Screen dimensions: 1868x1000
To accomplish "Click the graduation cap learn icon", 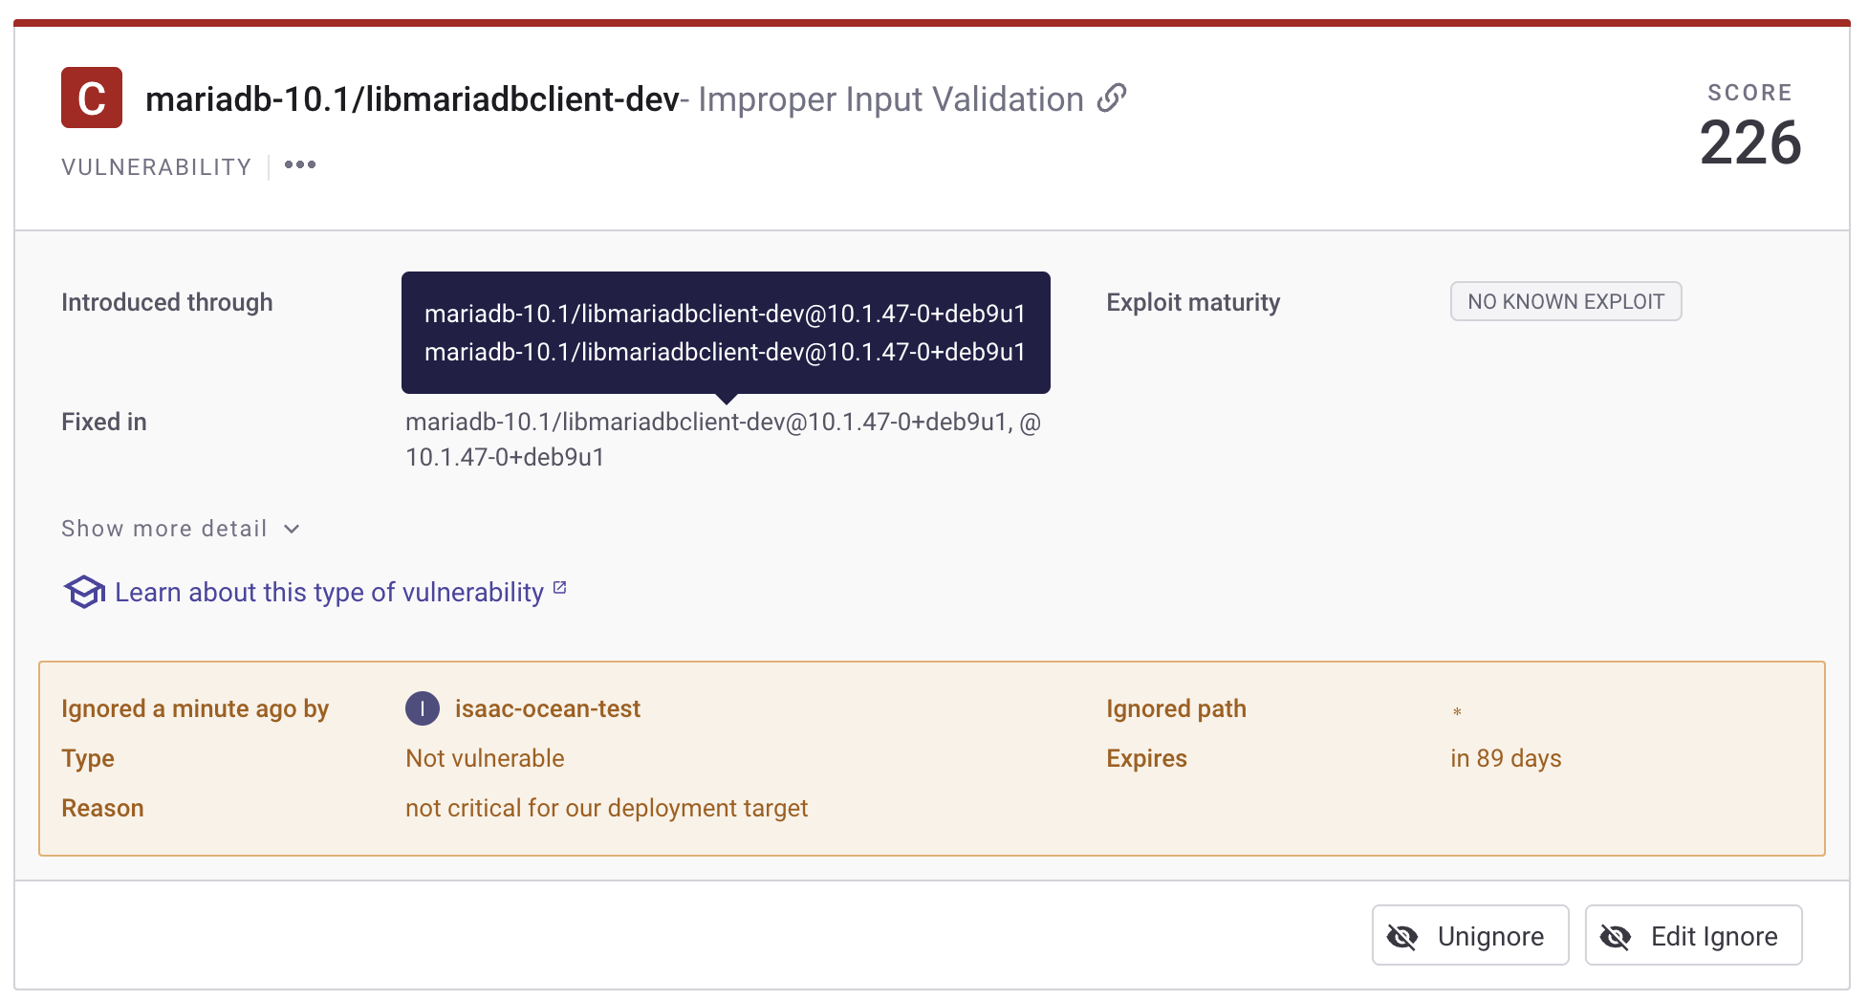I will tap(84, 592).
